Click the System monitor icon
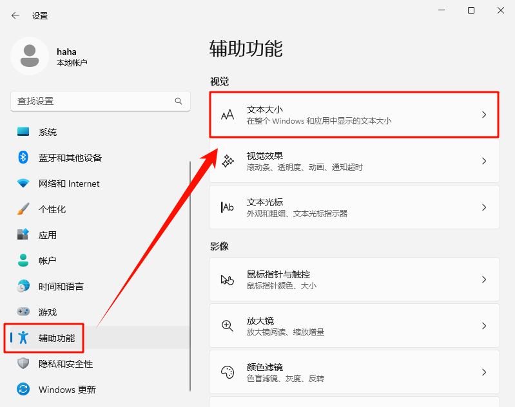The image size is (515, 407). (23, 131)
